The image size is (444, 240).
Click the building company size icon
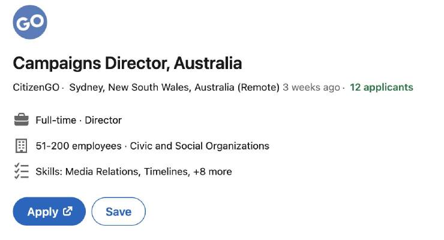(x=21, y=146)
